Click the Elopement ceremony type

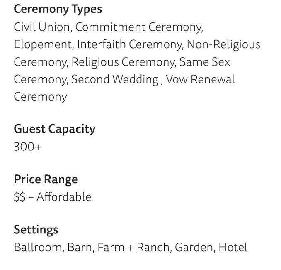(x=43, y=44)
